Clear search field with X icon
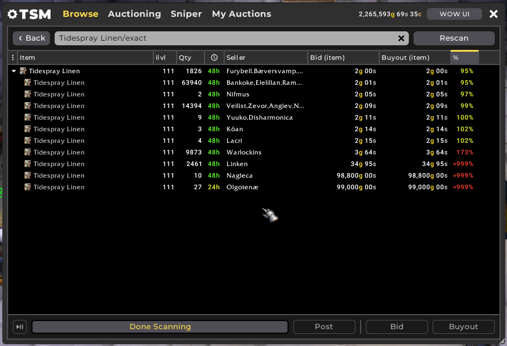The width and height of the screenshot is (507, 346). coord(401,38)
